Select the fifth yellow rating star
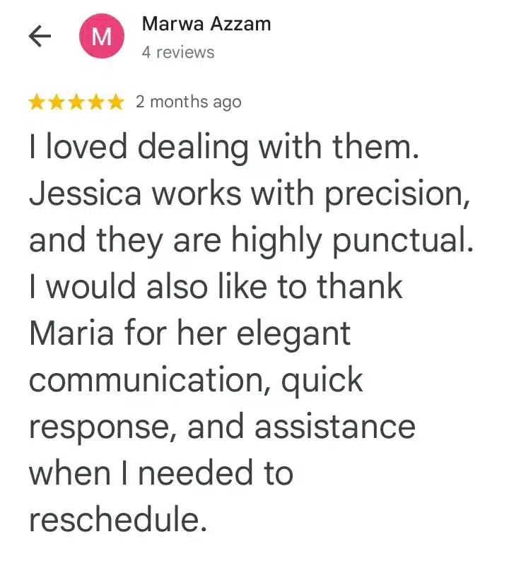Viewport: 509px width, 568px height. point(116,102)
